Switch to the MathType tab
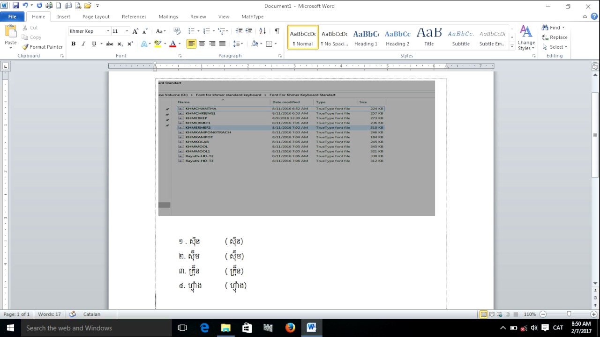Viewport: 600px width, 337px height. tap(253, 16)
